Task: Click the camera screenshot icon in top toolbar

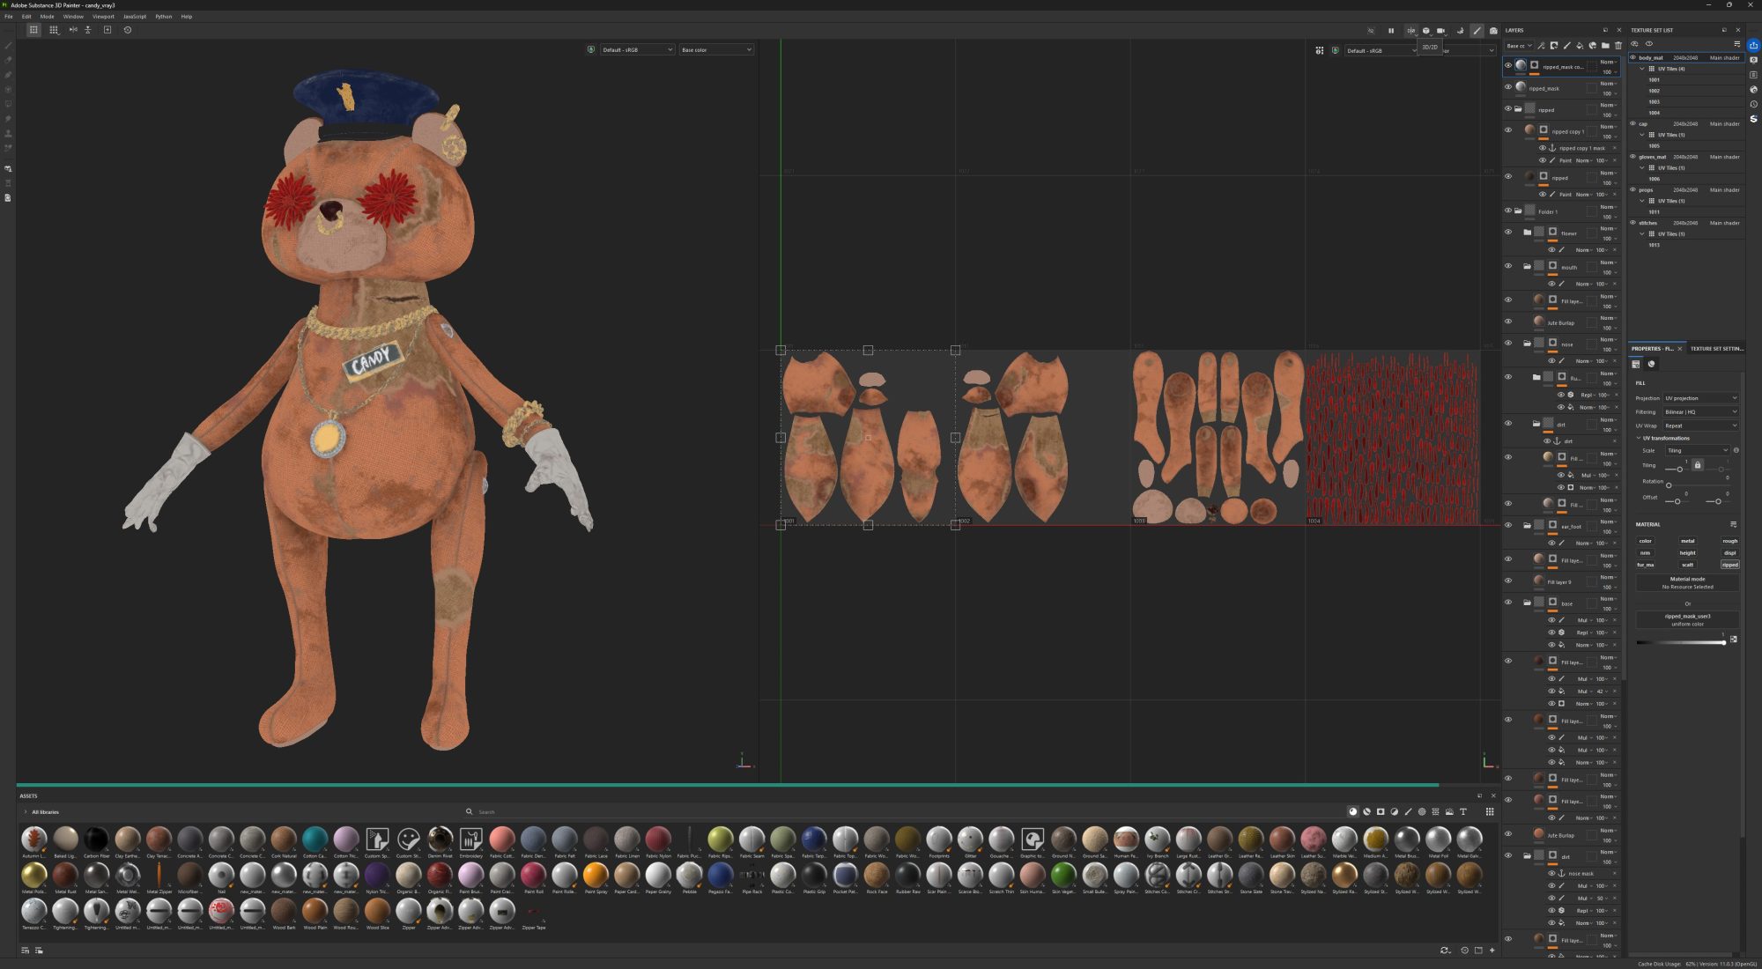Action: point(1493,31)
